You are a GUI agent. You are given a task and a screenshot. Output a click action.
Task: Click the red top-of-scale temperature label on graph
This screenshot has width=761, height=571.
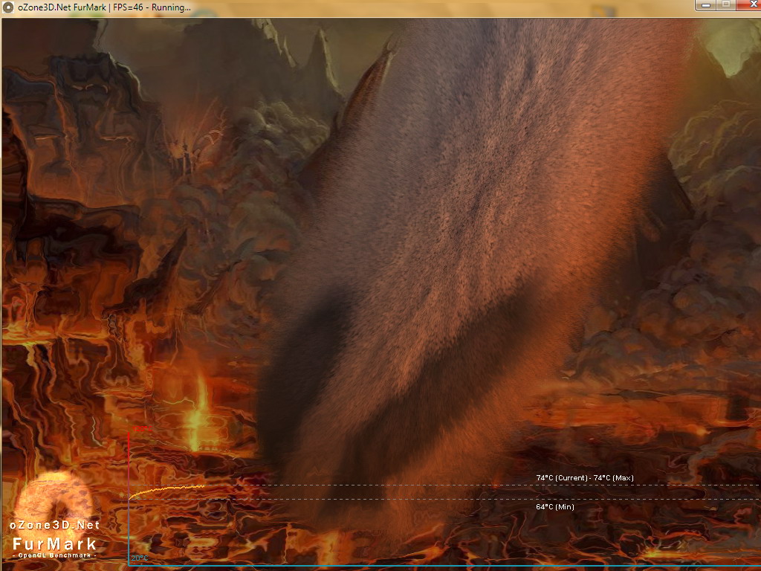(x=142, y=429)
